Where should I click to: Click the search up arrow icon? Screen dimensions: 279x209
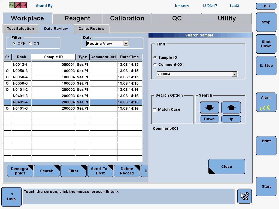tap(231, 107)
